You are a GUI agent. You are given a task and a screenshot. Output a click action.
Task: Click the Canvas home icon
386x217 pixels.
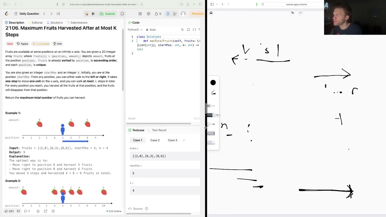[x=211, y=13]
